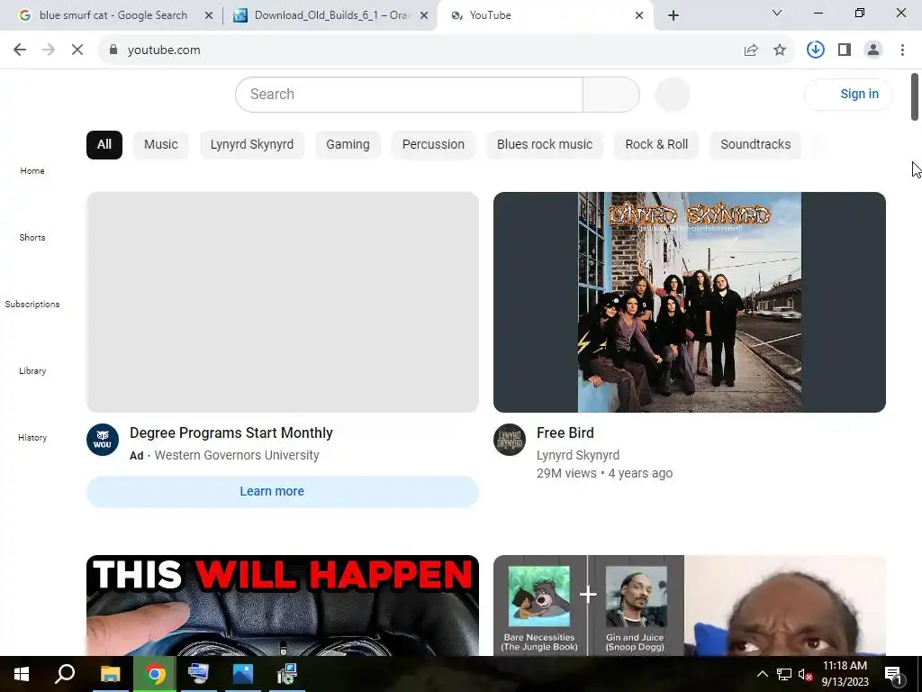Toggle the Chrome side panel icon
This screenshot has height=692, width=922.
845,50
